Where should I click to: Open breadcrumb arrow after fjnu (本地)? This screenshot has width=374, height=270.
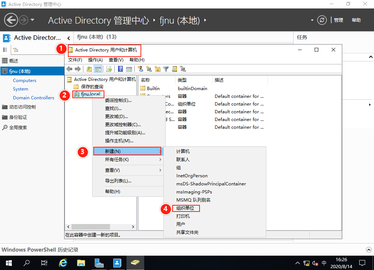(x=205, y=20)
